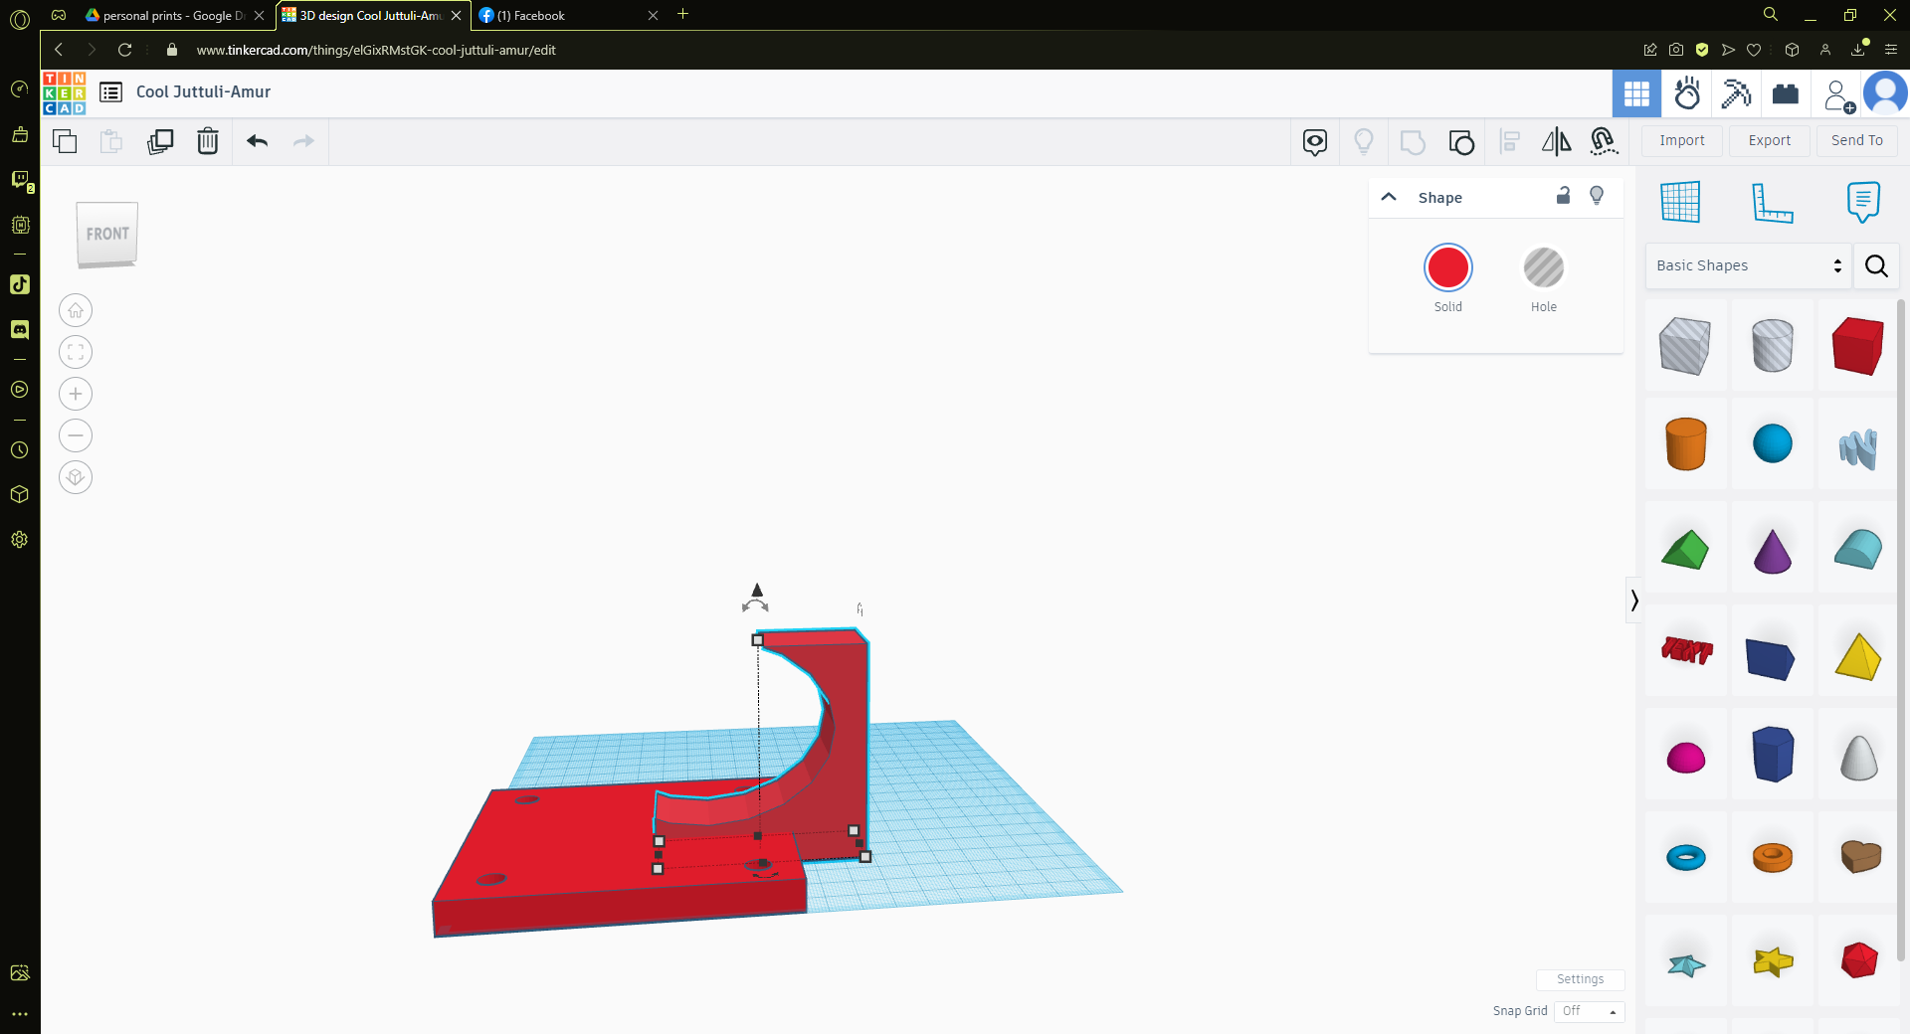The height and width of the screenshot is (1034, 1910).
Task: Collapse the Shape inspector panel
Action: click(1389, 197)
